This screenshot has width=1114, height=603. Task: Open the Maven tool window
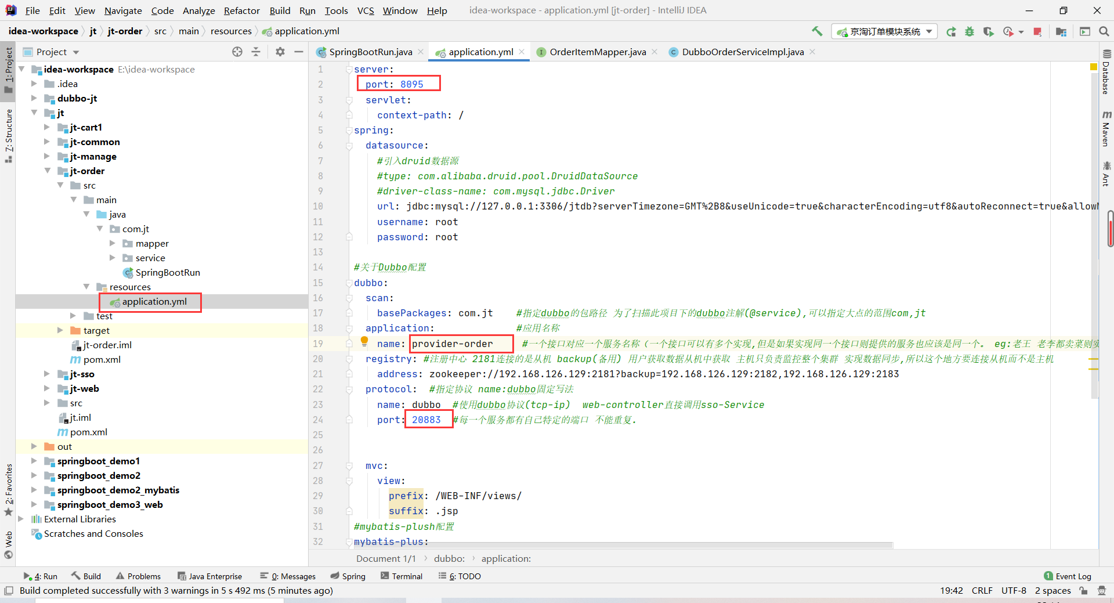pyautogui.click(x=1106, y=129)
